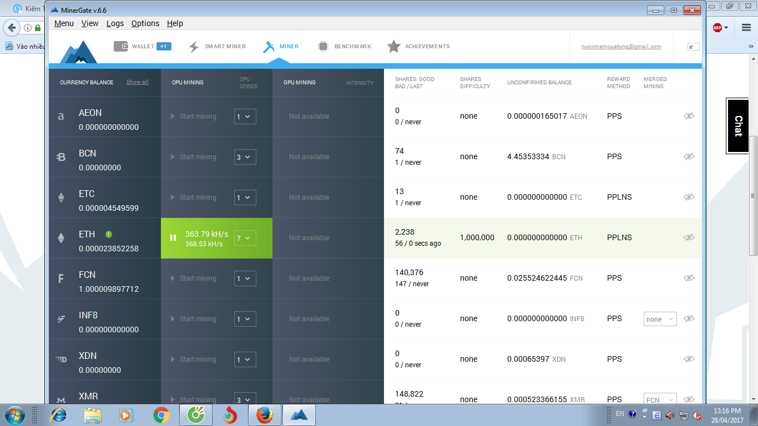
Task: Click the Show all currencies link
Action: pyautogui.click(x=138, y=82)
